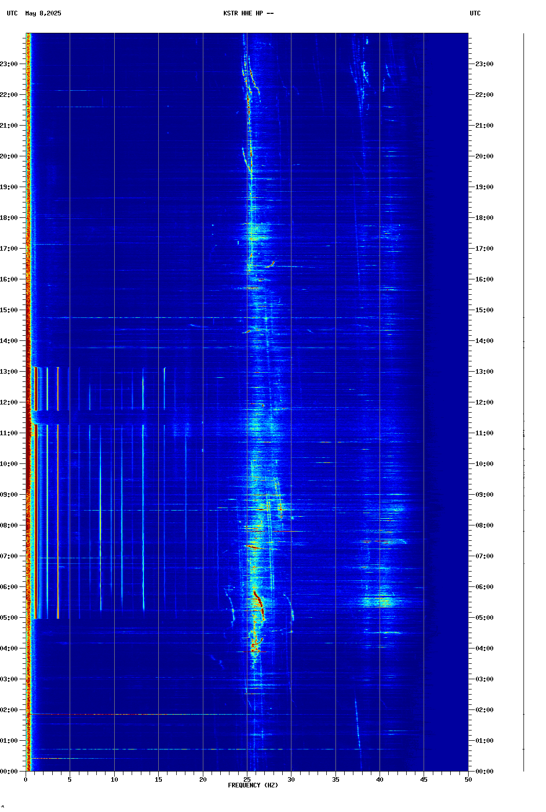Pick "19:00" on the right time axis
The image size is (546, 812).
click(x=485, y=187)
